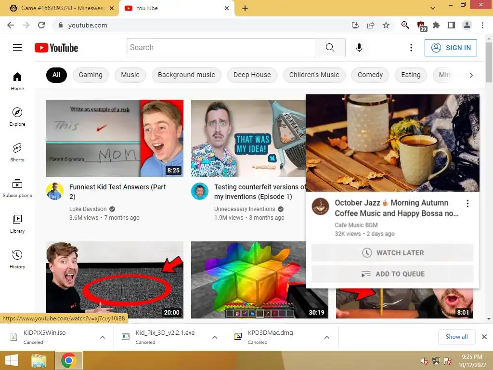Select the Deep House chip
The height and width of the screenshot is (370, 493).
pos(252,75)
